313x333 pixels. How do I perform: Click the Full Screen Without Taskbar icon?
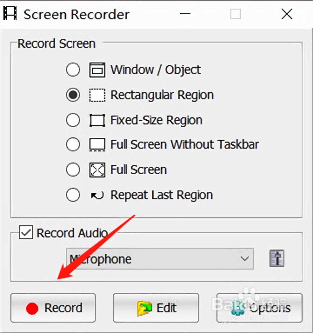tap(97, 145)
